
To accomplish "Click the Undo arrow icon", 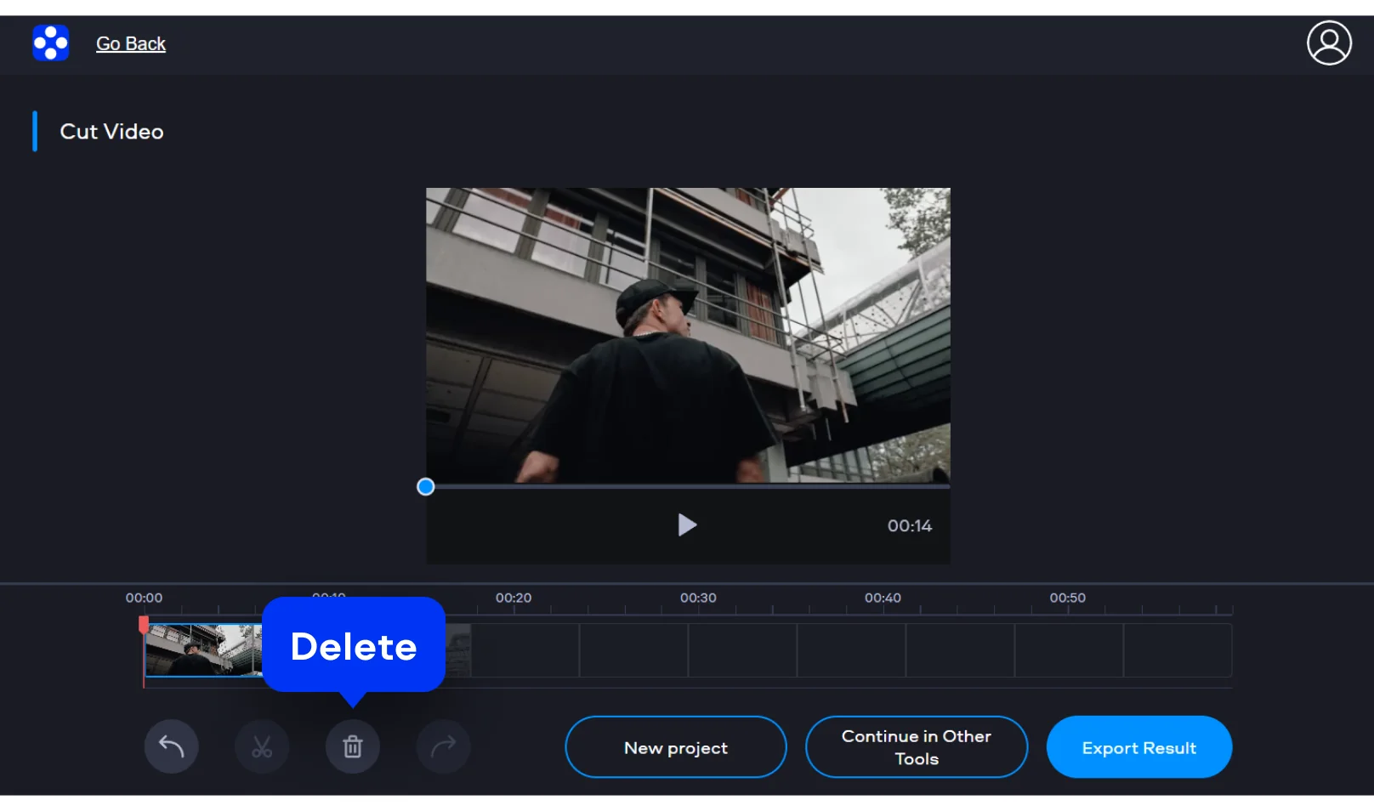I will [171, 746].
